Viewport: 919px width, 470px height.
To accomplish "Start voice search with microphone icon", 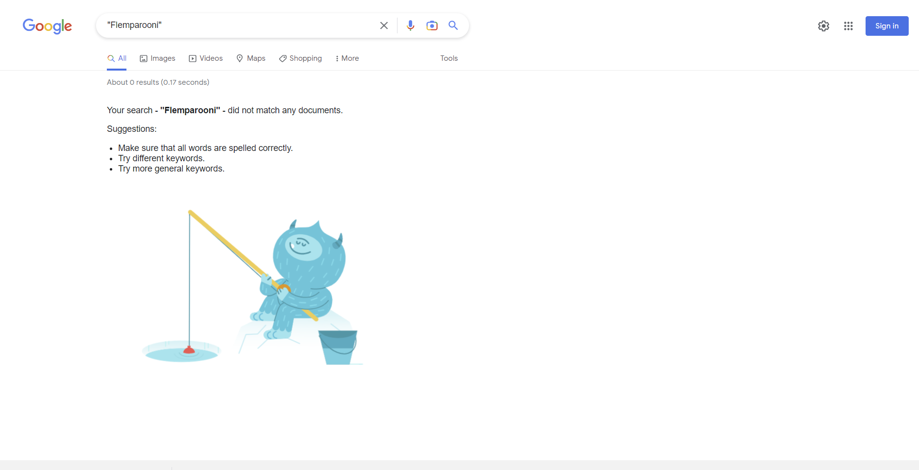I will click(x=411, y=25).
